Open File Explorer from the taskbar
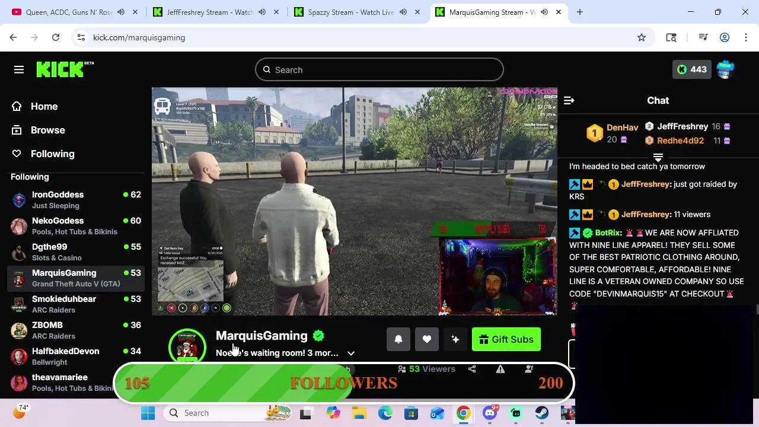 point(359,413)
